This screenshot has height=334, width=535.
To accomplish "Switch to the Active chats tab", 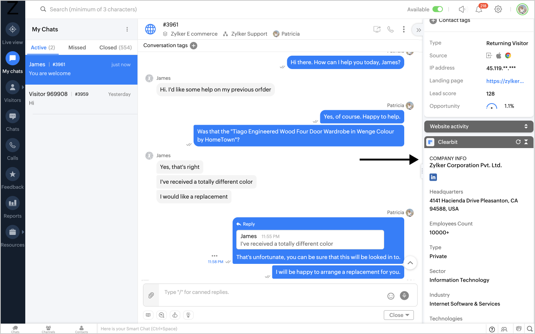I will tap(43, 48).
